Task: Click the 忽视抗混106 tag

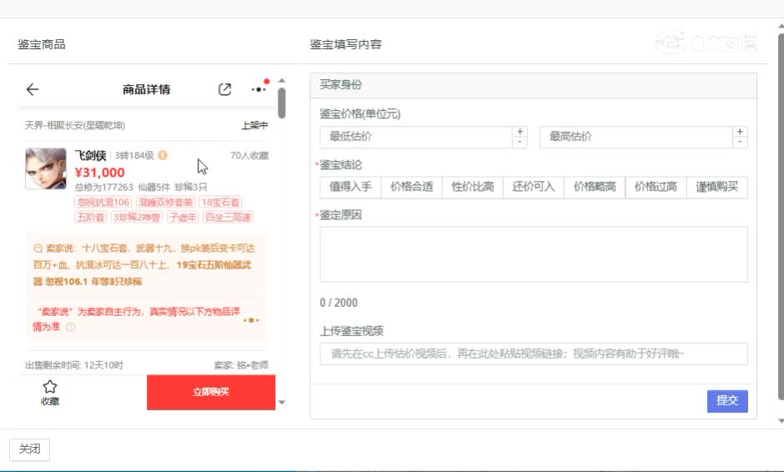Action: click(x=103, y=203)
